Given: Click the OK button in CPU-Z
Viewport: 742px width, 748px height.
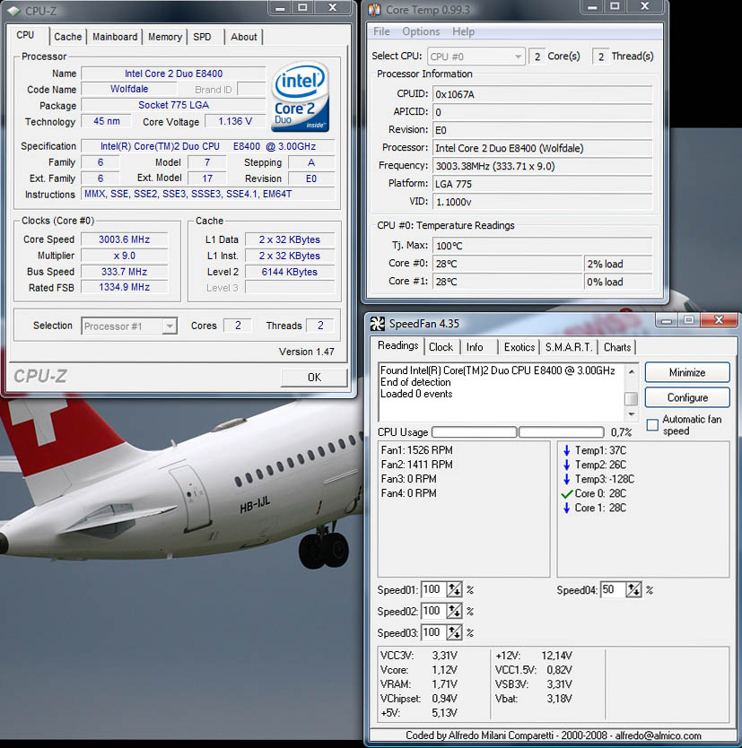Looking at the screenshot, I should (314, 378).
